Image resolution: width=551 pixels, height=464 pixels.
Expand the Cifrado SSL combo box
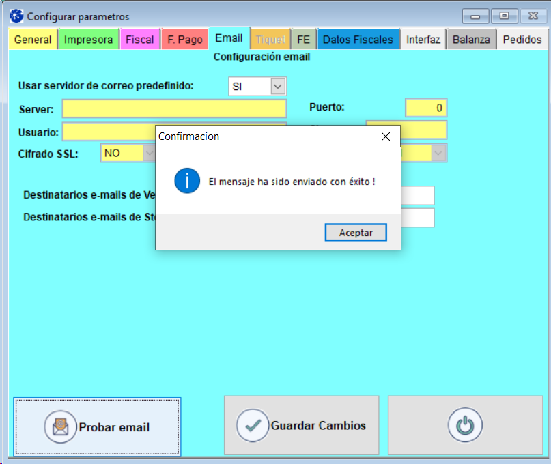tap(149, 154)
